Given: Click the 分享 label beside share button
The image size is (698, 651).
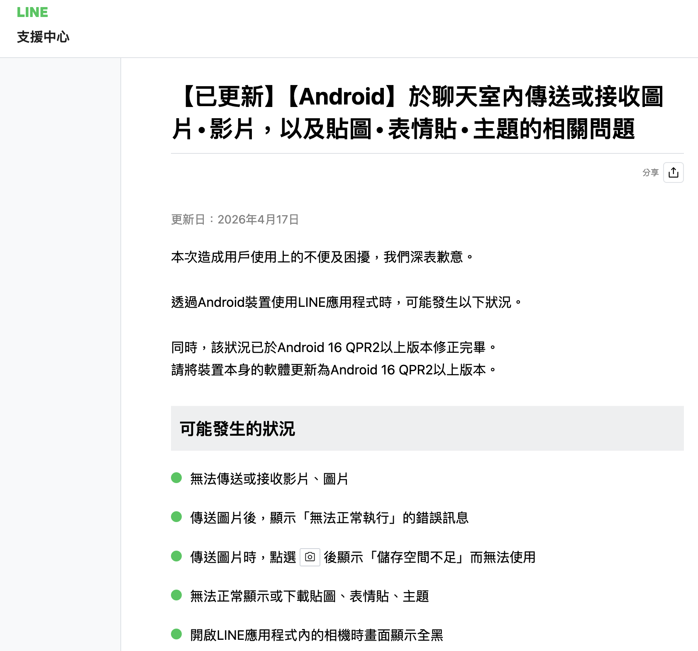Looking at the screenshot, I should 650,172.
